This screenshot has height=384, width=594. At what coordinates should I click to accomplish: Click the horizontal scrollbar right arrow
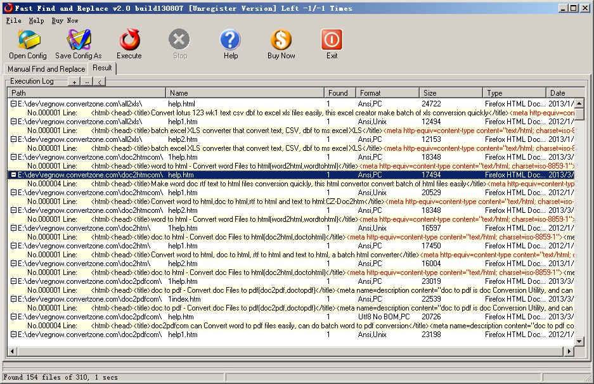(x=569, y=351)
